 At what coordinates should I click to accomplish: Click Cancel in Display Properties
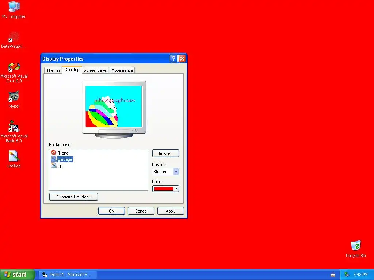click(141, 211)
